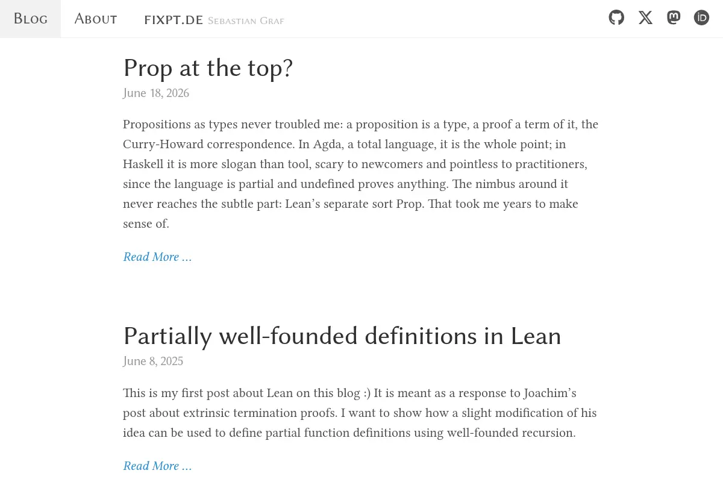Switch to the Blog tab

coord(30,19)
